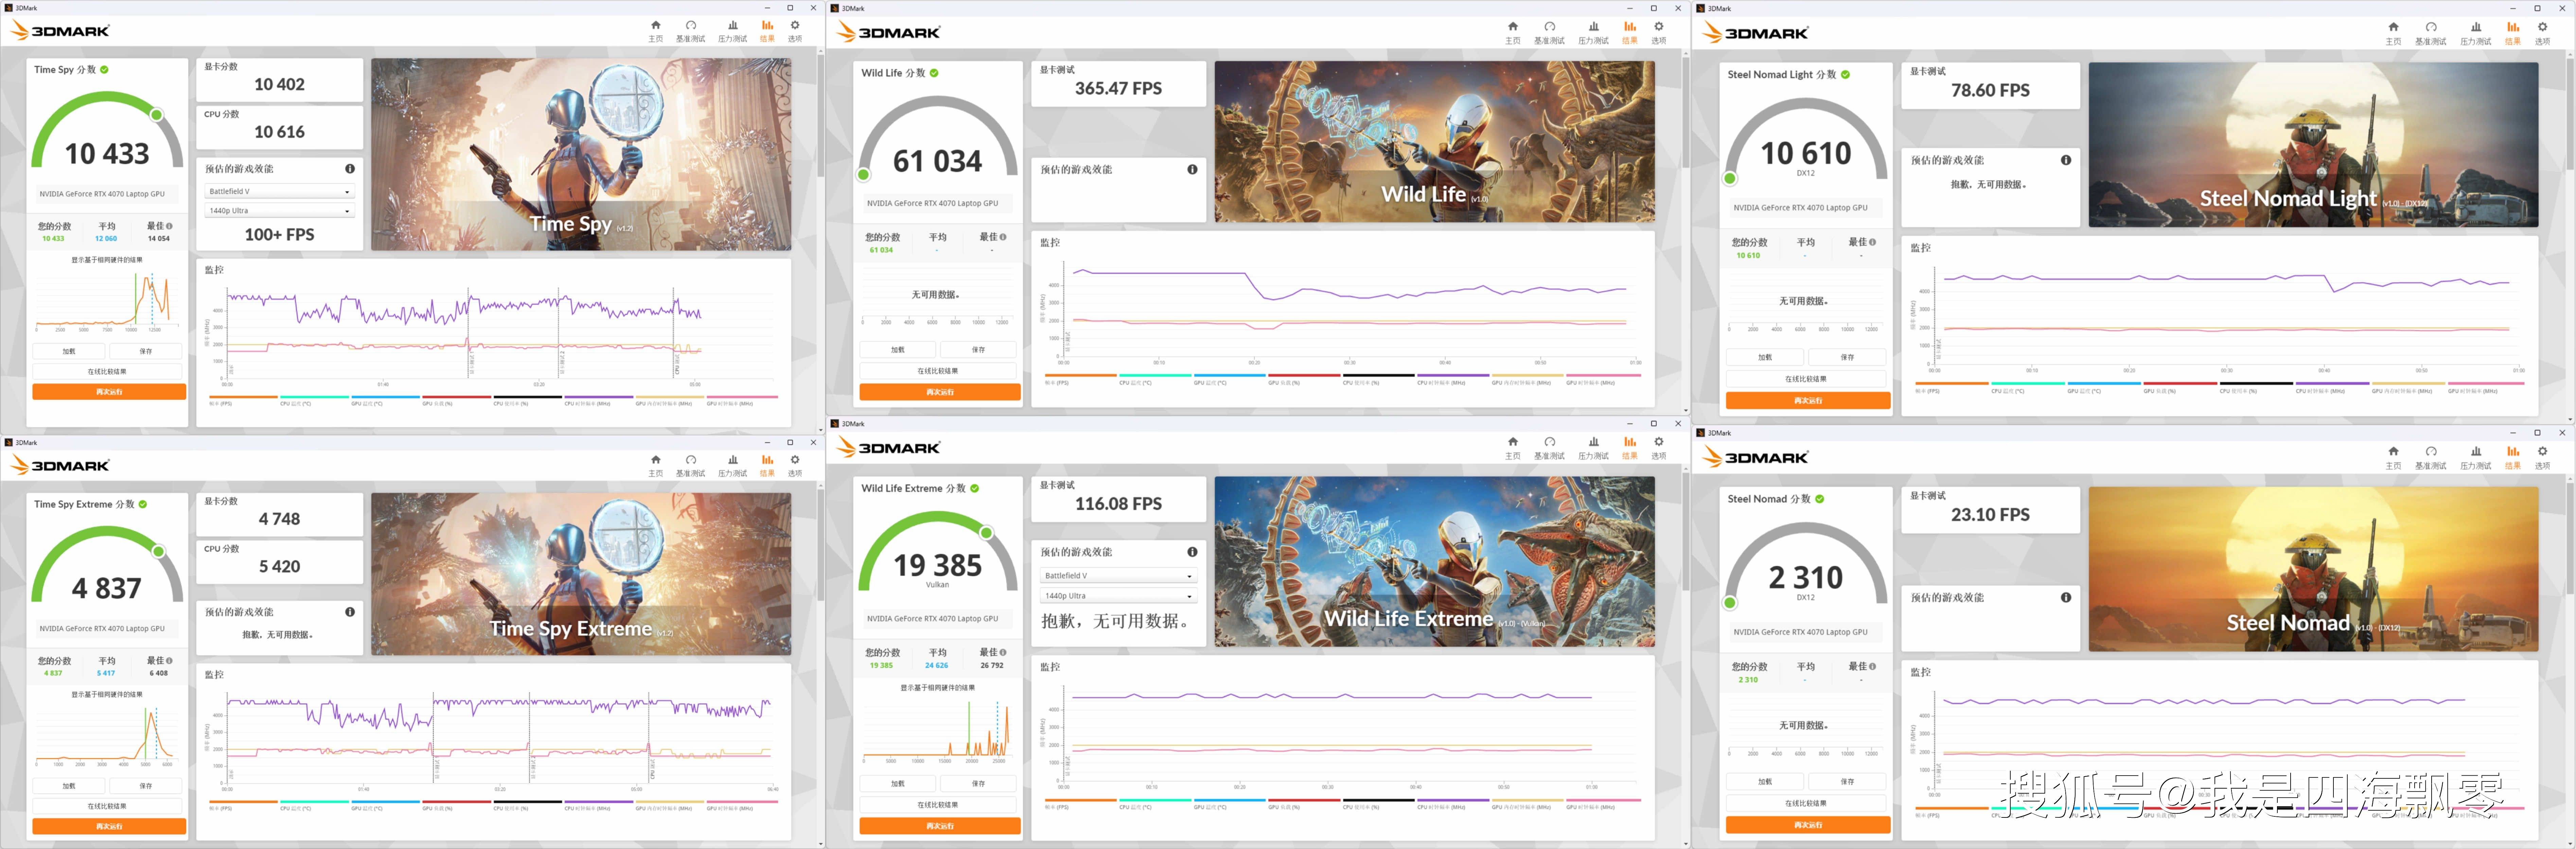This screenshot has height=849, width=2576.
Task: Click Compare Online button in Time Spy Extreme window
Action: 107,806
